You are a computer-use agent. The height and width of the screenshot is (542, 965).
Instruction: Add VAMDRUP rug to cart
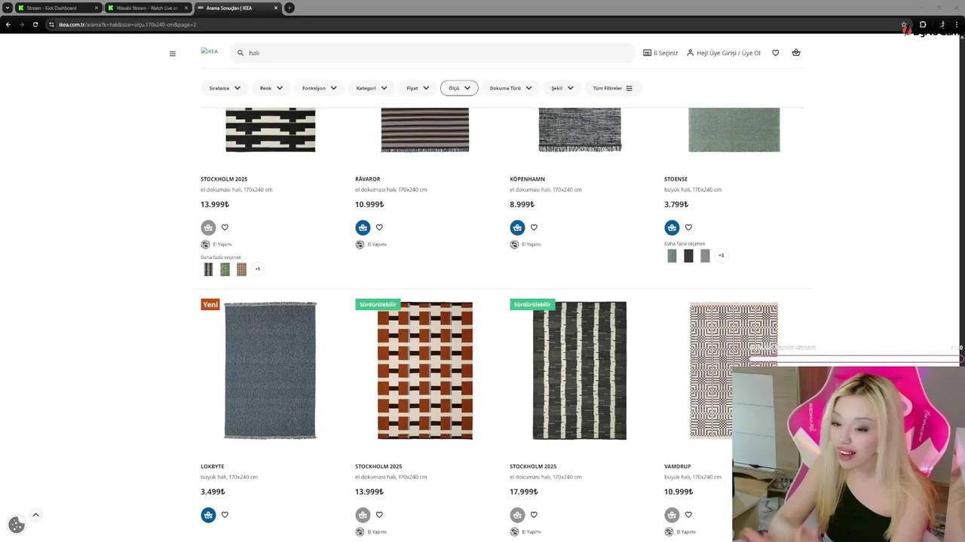tap(672, 515)
